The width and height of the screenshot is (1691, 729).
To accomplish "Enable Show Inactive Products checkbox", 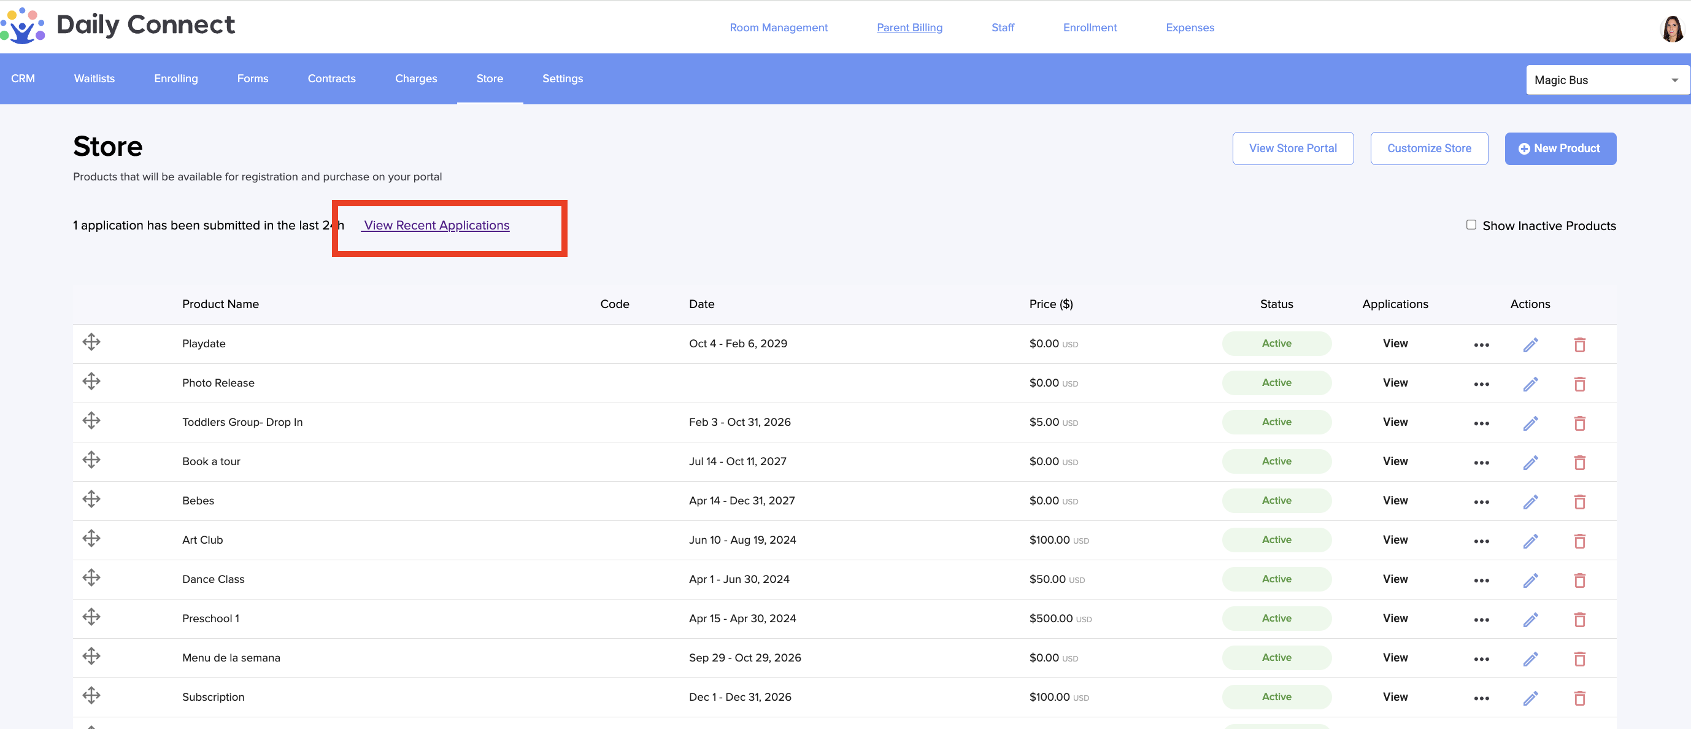I will 1471,225.
